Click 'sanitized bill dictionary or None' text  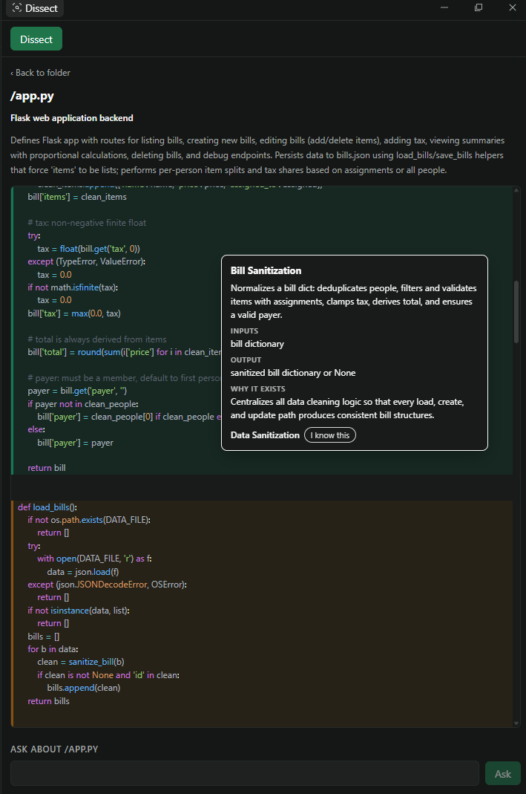click(x=293, y=373)
